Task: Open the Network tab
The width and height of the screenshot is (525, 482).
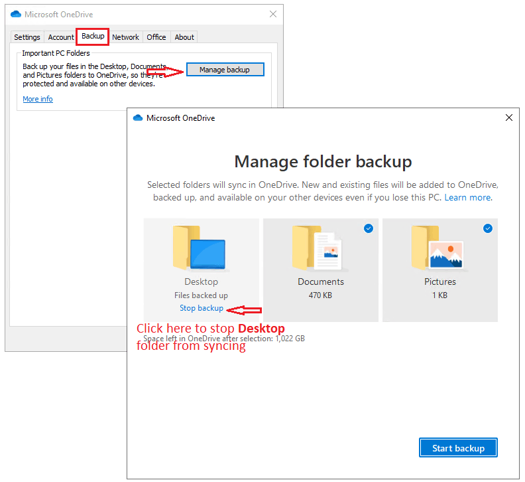Action: tap(125, 37)
